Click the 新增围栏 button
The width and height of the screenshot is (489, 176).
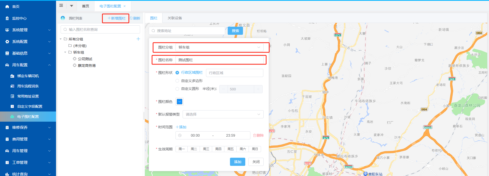pos(116,18)
